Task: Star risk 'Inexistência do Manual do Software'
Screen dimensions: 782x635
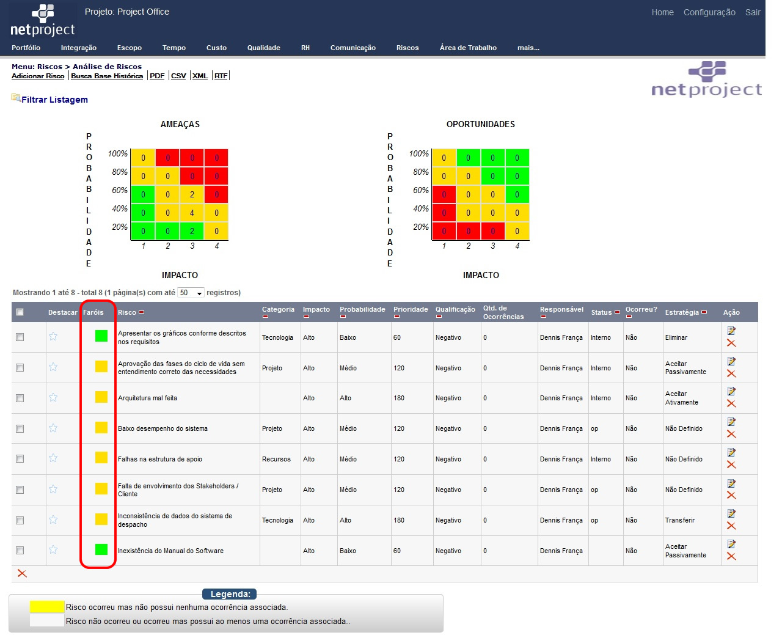Action: pos(53,549)
